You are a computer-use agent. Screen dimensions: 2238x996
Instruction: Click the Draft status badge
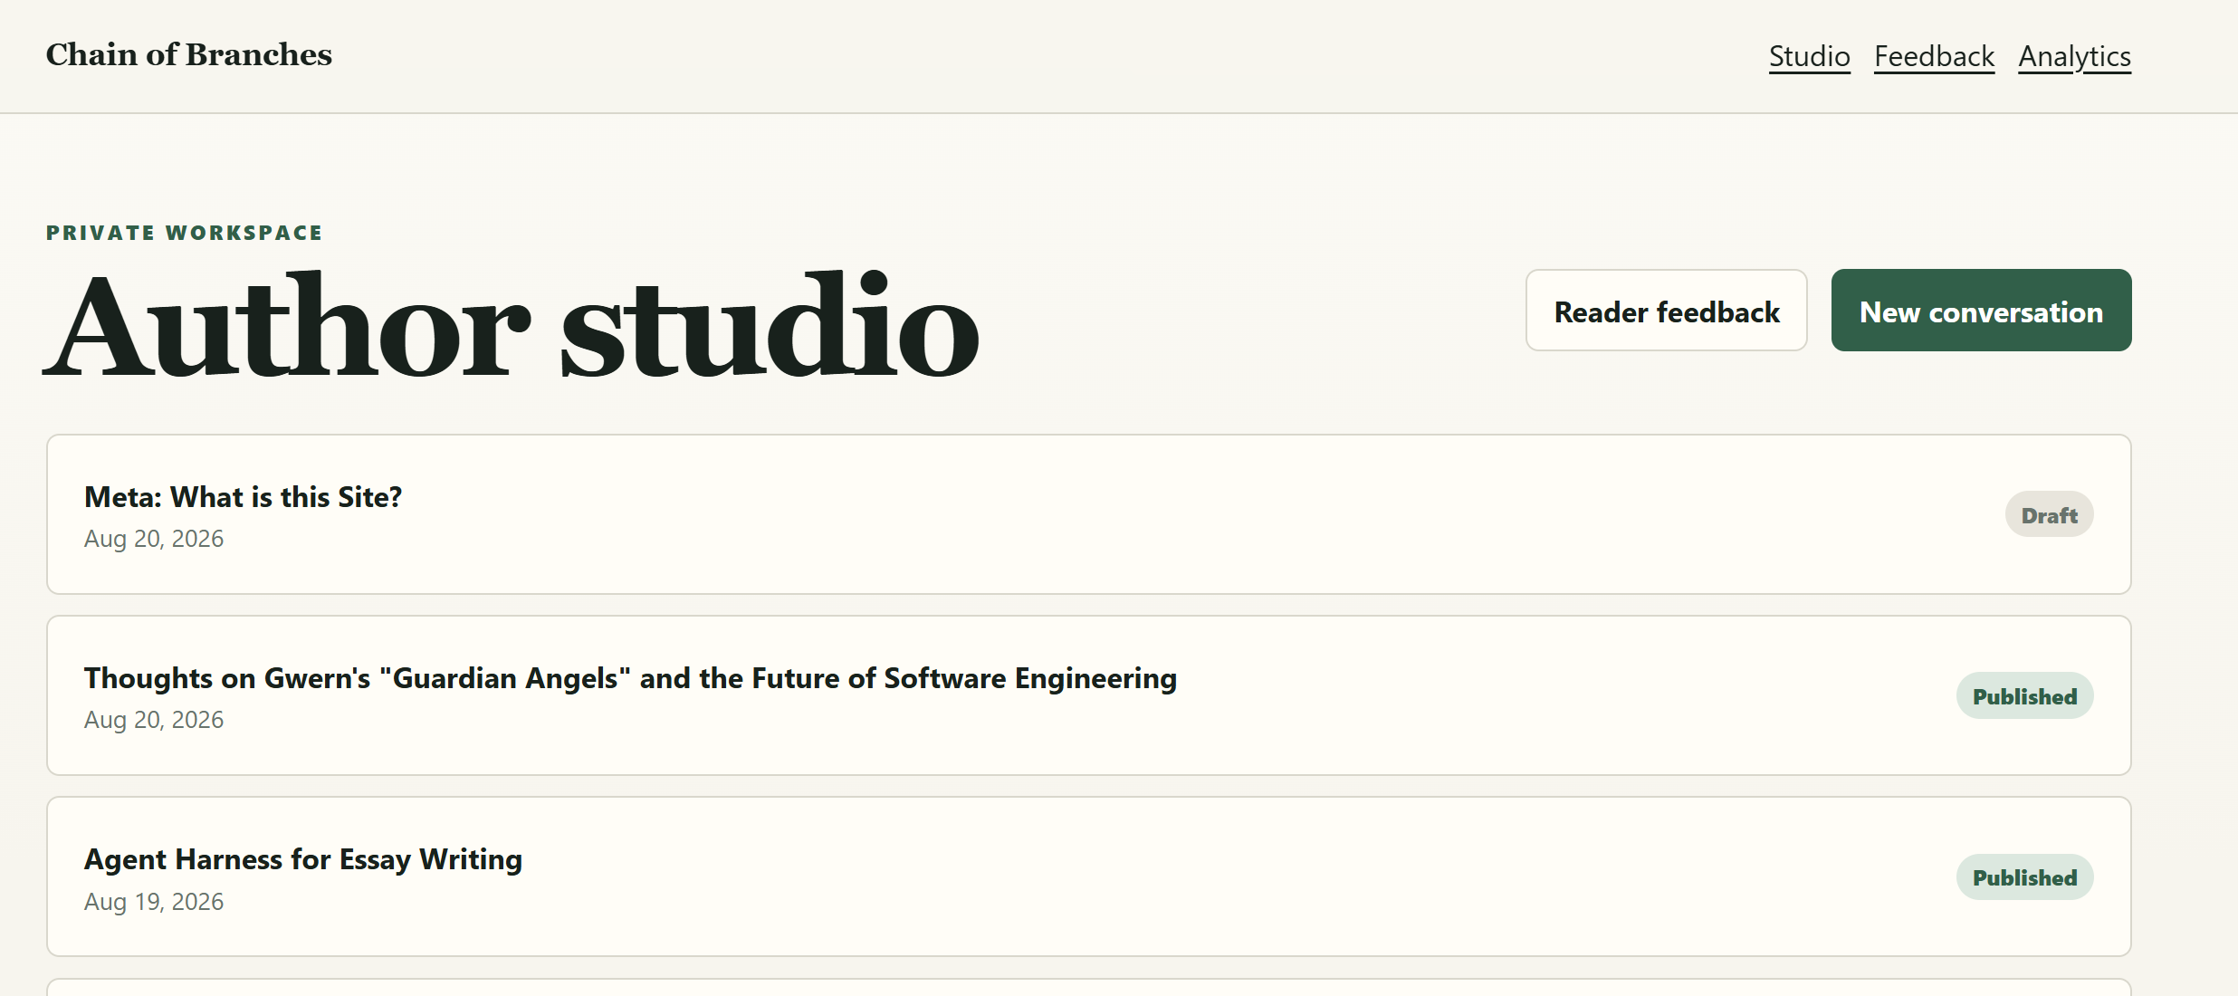click(x=2049, y=514)
